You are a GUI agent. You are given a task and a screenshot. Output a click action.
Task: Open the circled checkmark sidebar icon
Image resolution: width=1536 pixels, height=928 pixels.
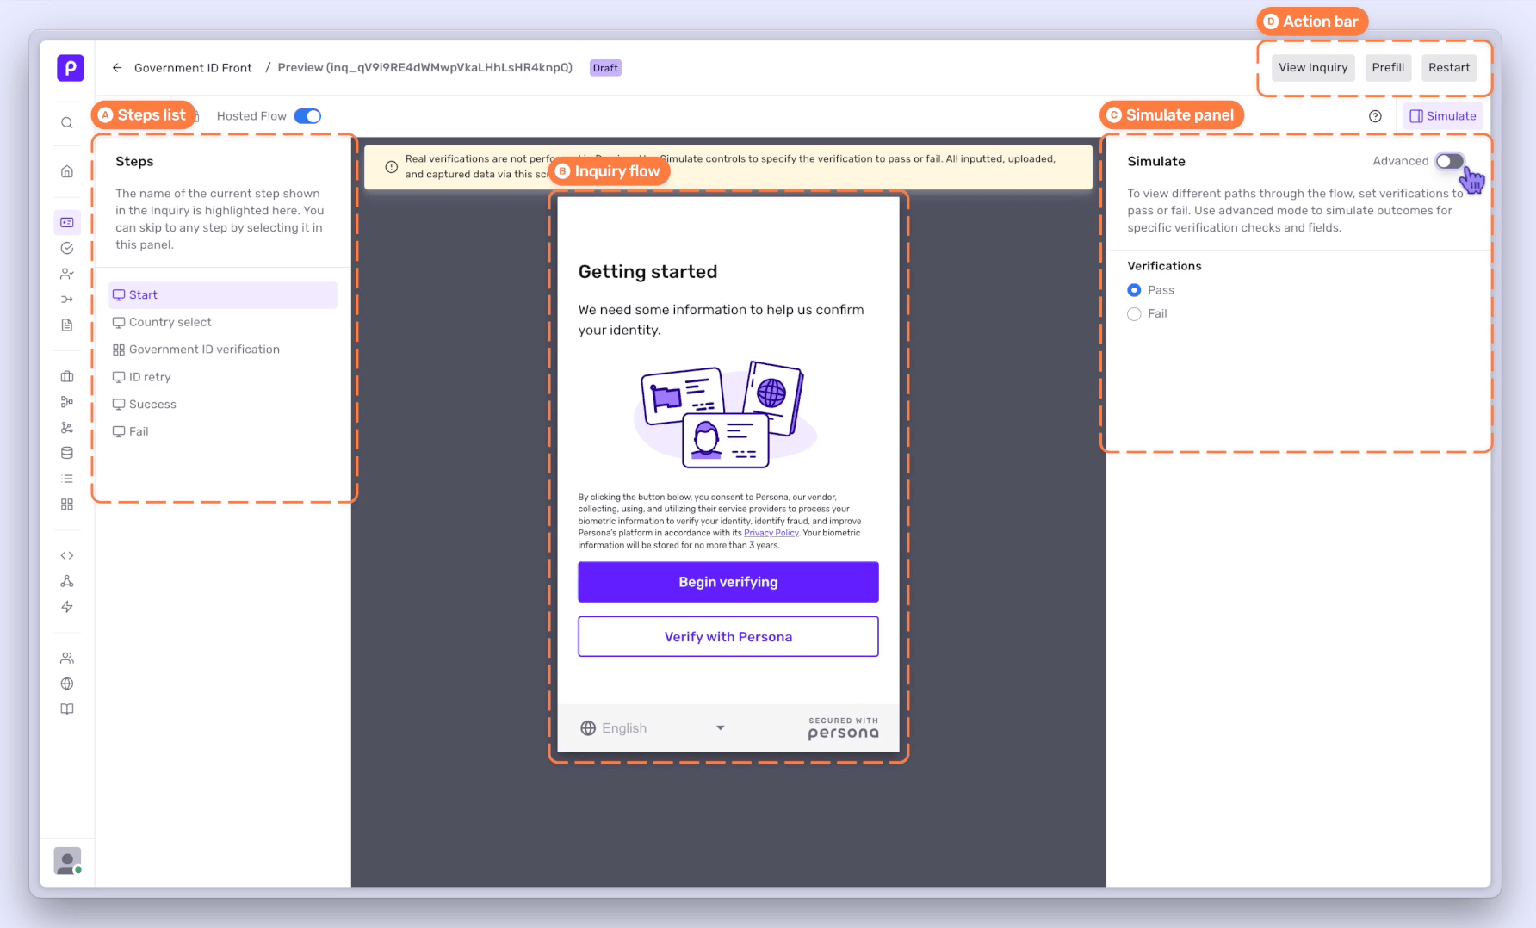(x=67, y=248)
